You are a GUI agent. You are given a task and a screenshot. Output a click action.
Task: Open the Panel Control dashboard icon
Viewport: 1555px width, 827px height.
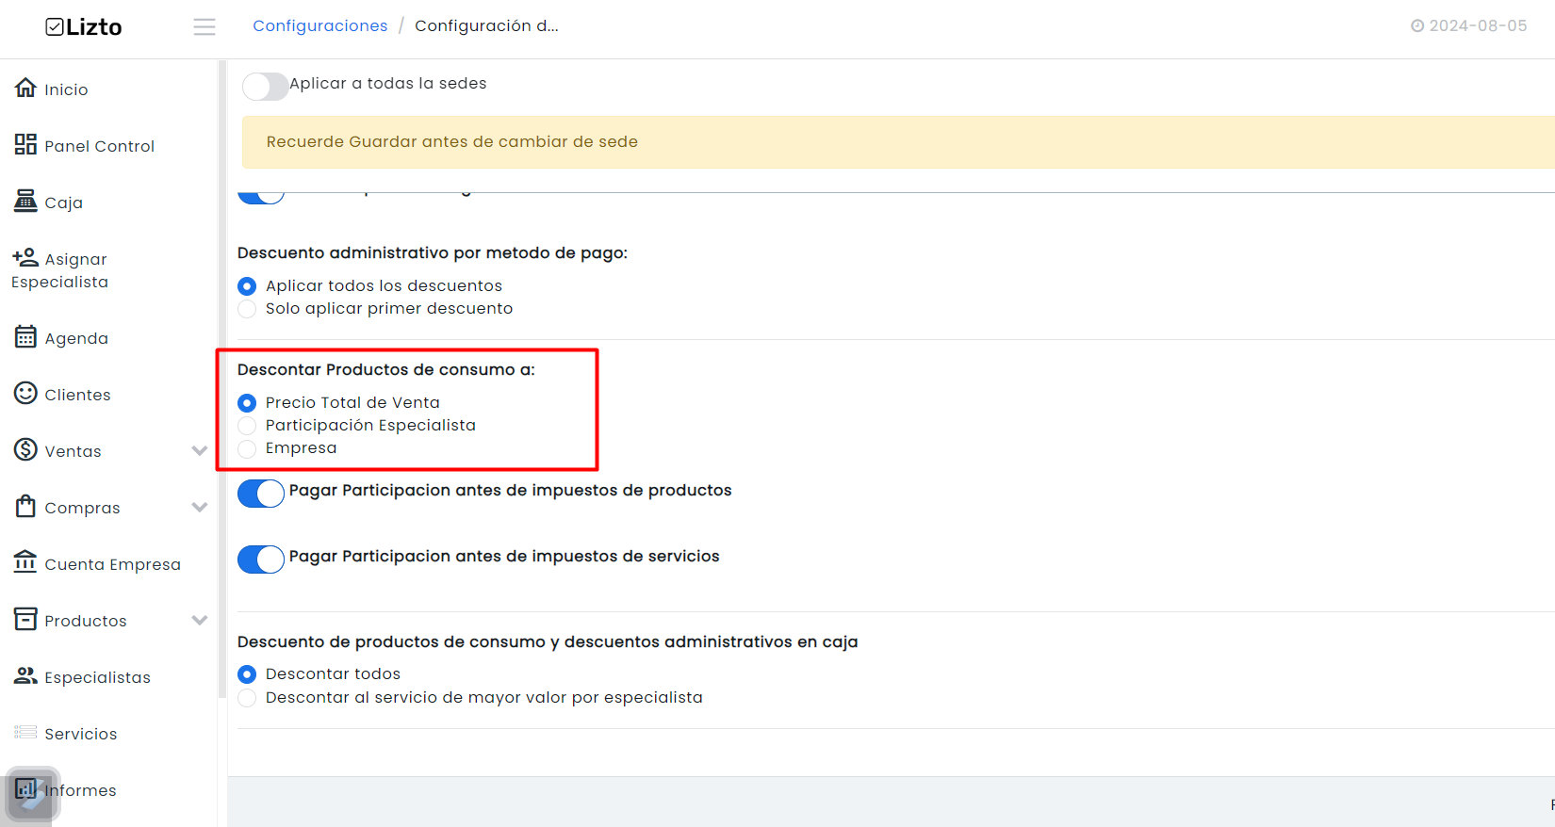point(25,144)
